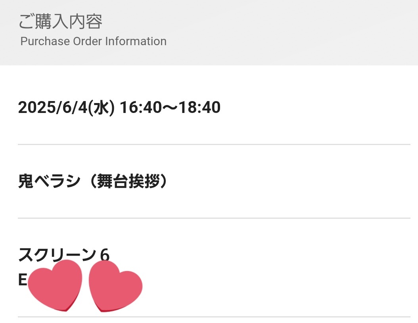Select the ご購入内容 heading
Viewport: 418px width, 323px height.
(x=61, y=21)
